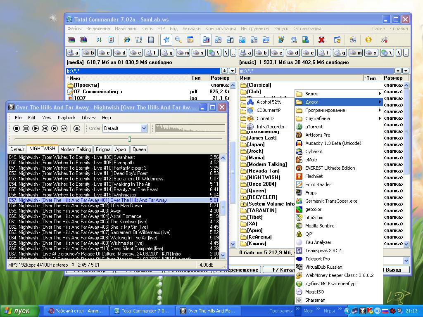Viewport: 423px width, 317px height.
Task: Open the Playback menu in player
Action: (67, 118)
